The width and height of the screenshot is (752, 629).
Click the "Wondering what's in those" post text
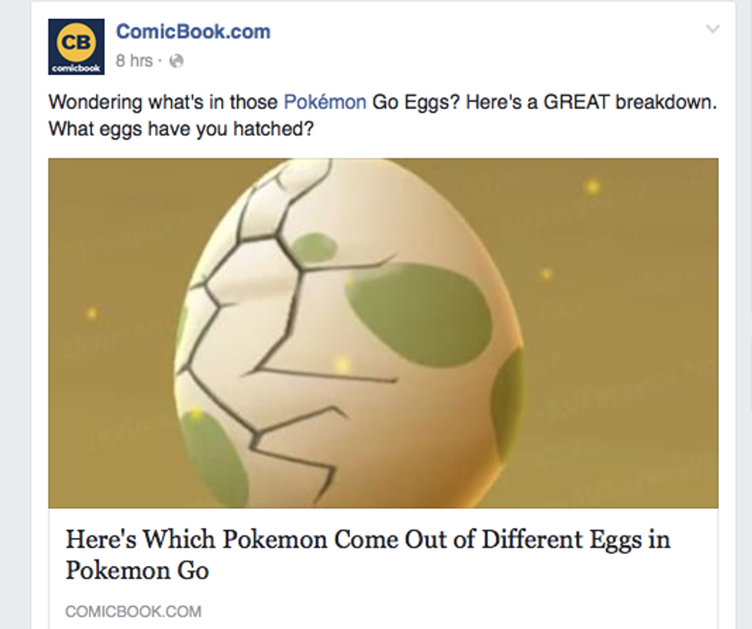163,102
